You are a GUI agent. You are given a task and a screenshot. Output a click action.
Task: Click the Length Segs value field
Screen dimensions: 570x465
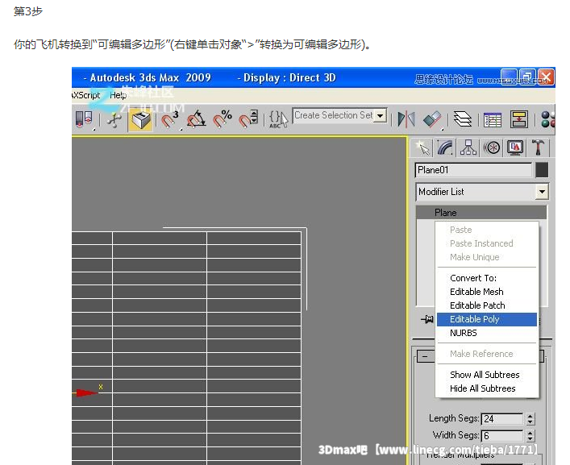502,419
